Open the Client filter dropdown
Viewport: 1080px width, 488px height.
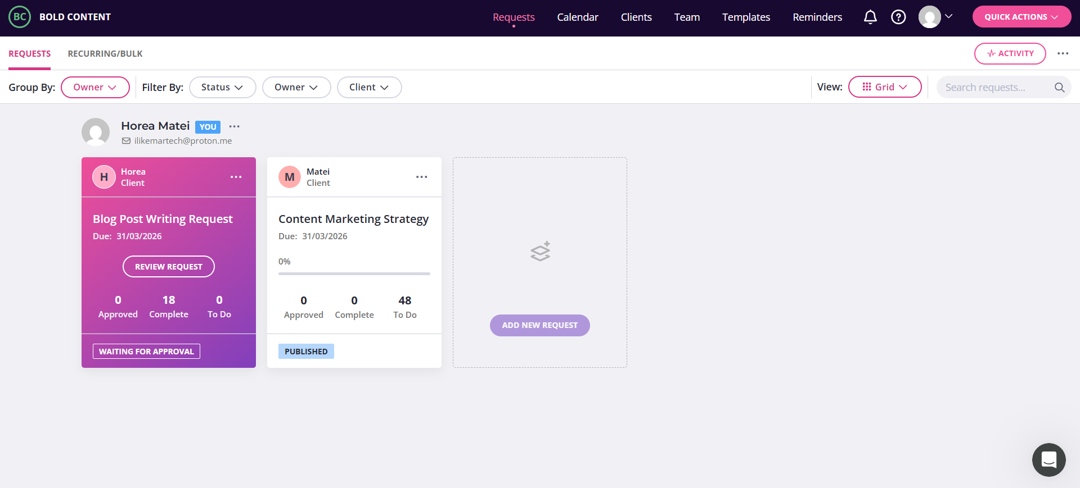[369, 87]
